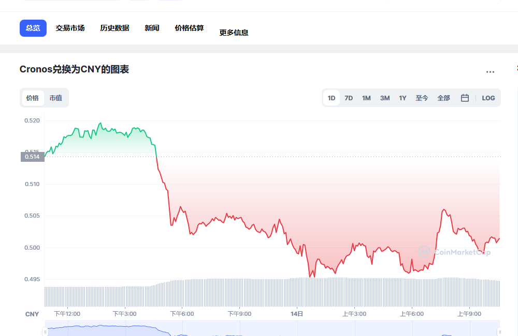Open the 价格估算 tab

click(189, 28)
